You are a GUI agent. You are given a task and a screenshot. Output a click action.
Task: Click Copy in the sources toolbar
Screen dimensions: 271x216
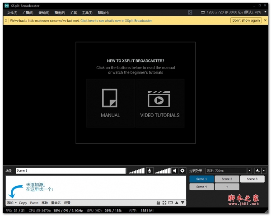pyautogui.click(x=23, y=203)
